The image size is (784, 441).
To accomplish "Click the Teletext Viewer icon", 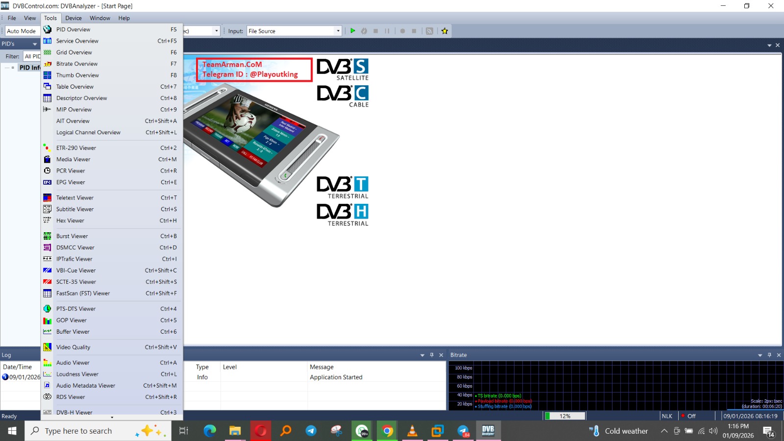I will click(x=48, y=198).
